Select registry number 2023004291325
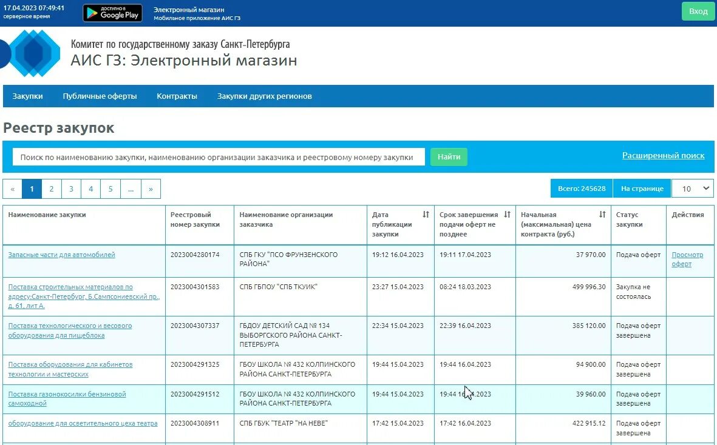 pyautogui.click(x=195, y=365)
